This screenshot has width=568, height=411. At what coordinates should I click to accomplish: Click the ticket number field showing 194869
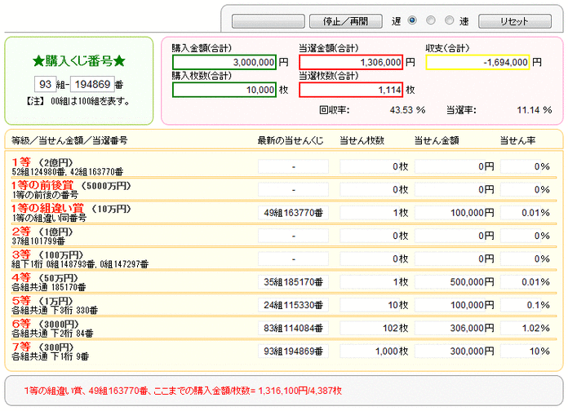tap(92, 84)
